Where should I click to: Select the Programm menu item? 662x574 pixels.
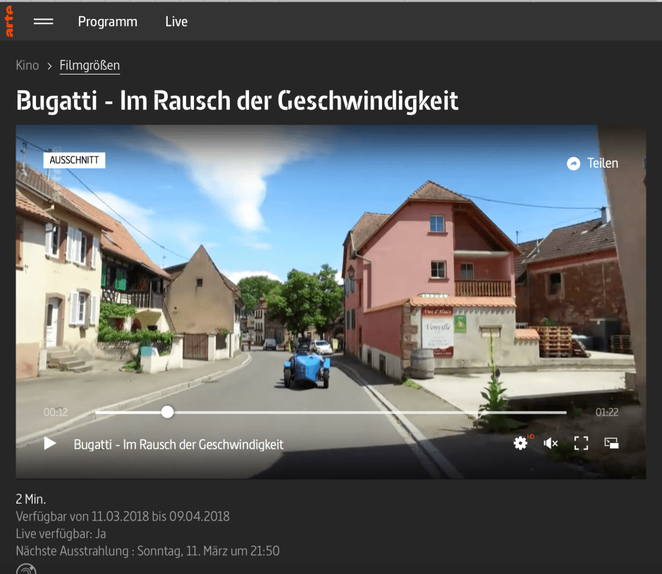click(107, 21)
